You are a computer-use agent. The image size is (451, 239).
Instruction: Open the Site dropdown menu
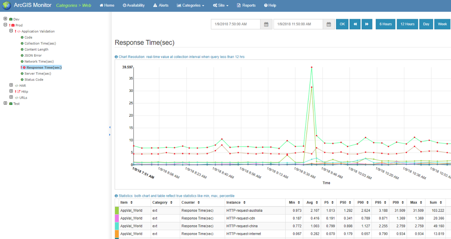pos(220,5)
